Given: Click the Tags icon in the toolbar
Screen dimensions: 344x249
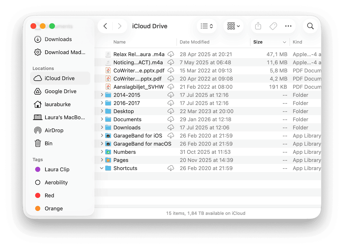Looking at the screenshot, I should (273, 26).
